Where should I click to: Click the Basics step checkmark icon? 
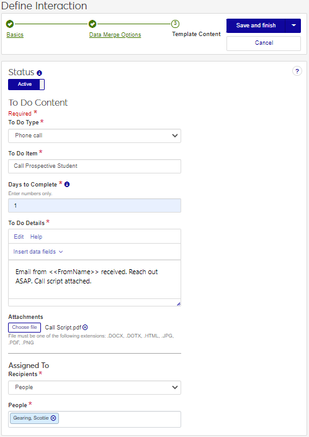coord(10,24)
